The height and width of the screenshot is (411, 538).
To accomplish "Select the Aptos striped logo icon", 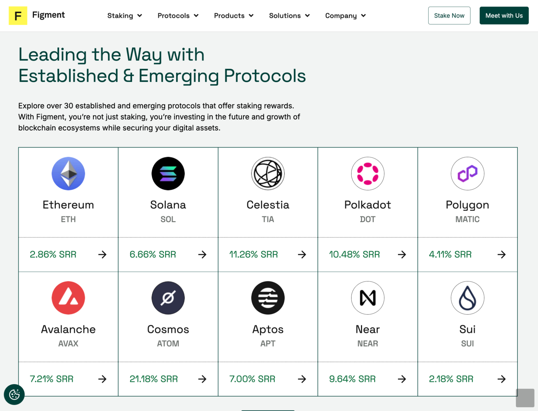I will tap(268, 298).
